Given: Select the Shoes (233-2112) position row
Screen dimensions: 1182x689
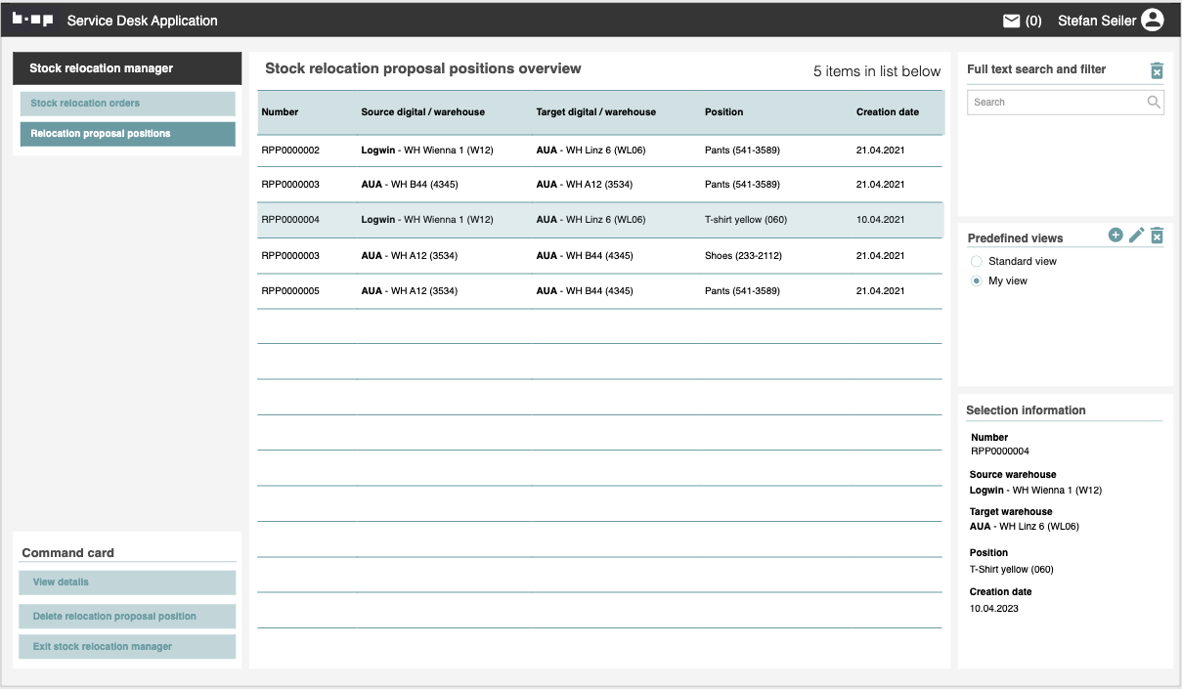Looking at the screenshot, I should 741,256.
